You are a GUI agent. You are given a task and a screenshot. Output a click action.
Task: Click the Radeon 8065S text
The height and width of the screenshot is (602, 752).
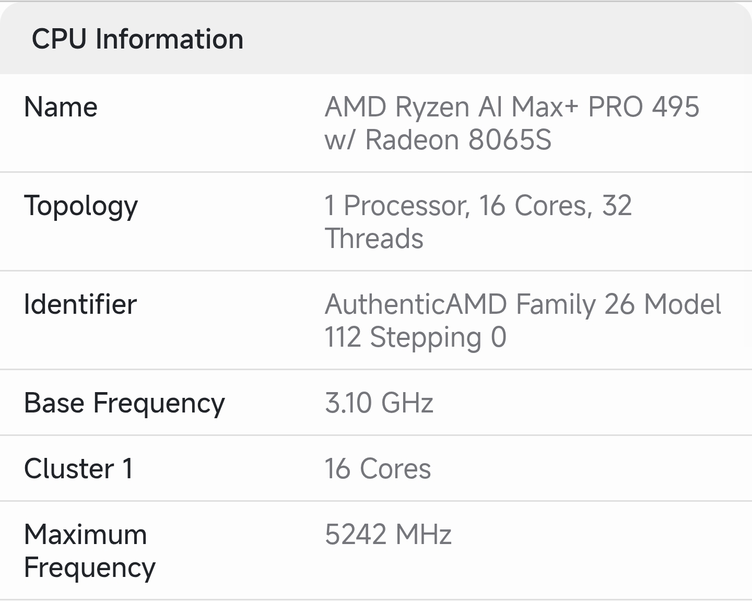[458, 140]
